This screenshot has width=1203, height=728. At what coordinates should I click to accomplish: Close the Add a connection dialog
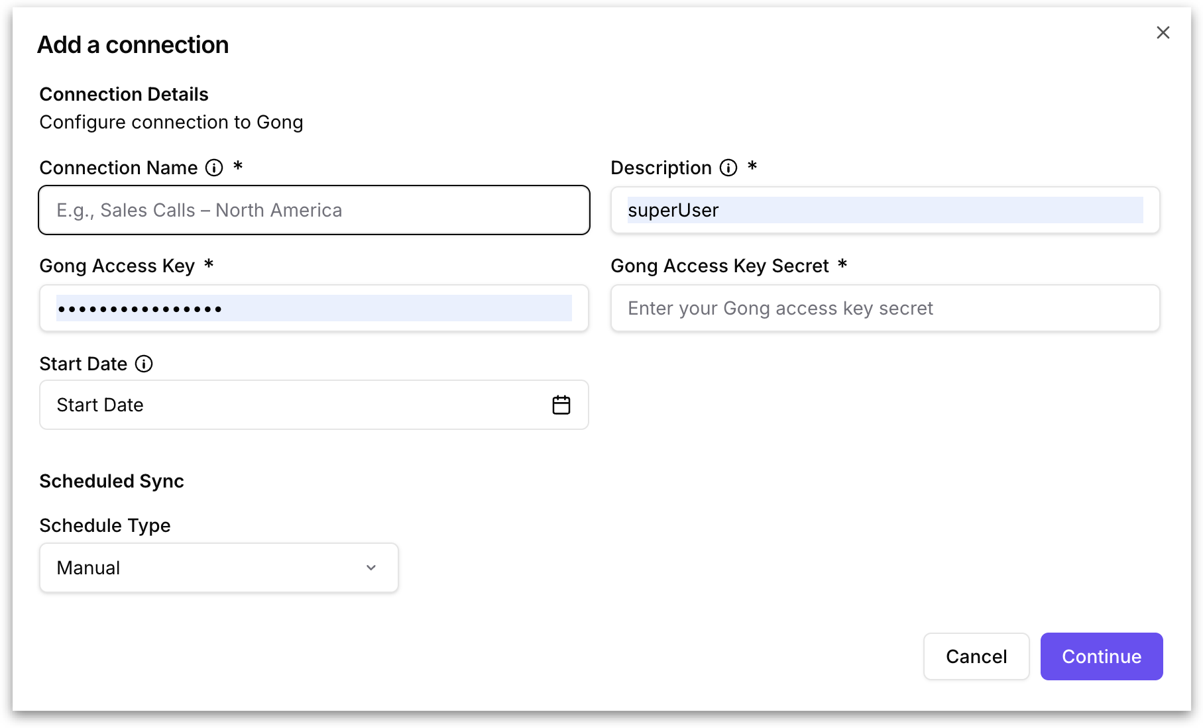[1163, 32]
